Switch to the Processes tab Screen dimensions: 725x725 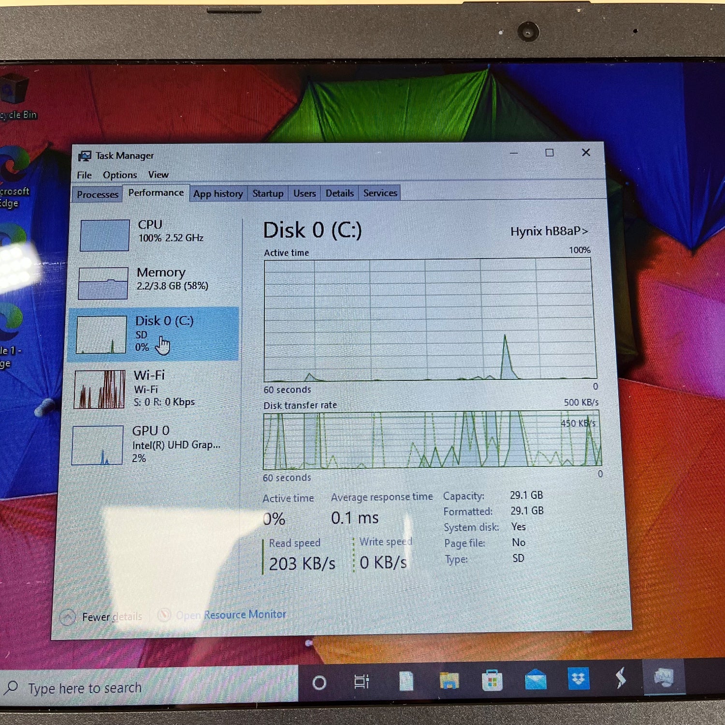pos(97,194)
